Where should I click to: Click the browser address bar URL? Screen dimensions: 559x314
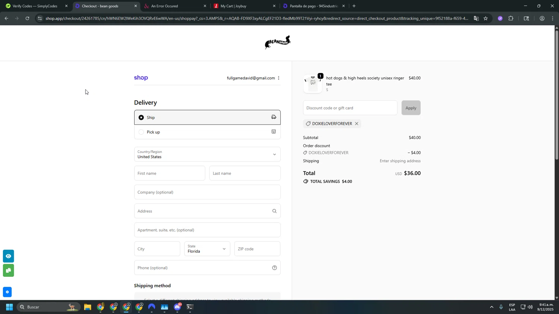[257, 18]
